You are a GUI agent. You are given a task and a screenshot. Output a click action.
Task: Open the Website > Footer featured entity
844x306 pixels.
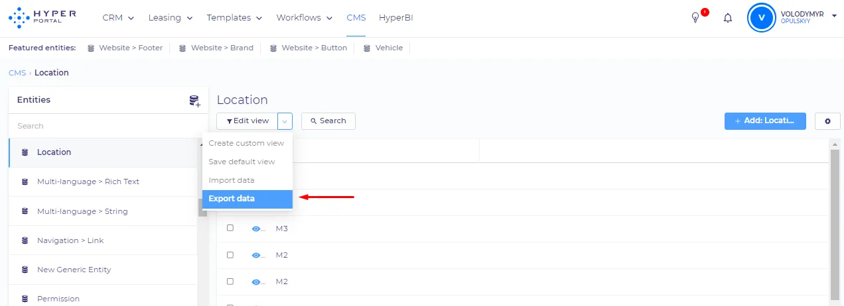coord(131,48)
